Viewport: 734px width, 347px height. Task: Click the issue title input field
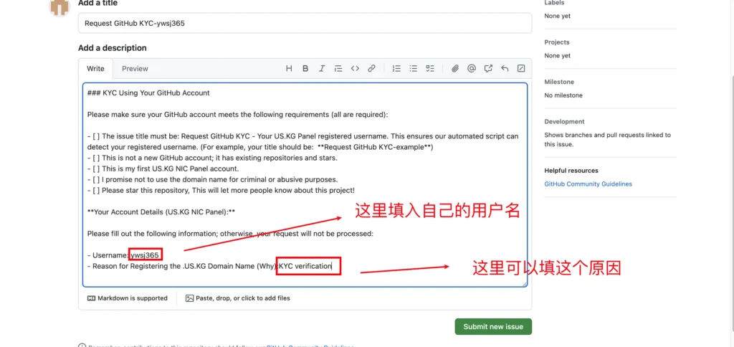(x=305, y=23)
